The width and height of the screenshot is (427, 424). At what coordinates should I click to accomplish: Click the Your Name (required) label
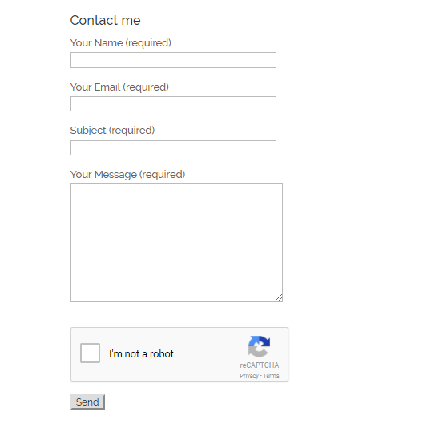click(121, 43)
